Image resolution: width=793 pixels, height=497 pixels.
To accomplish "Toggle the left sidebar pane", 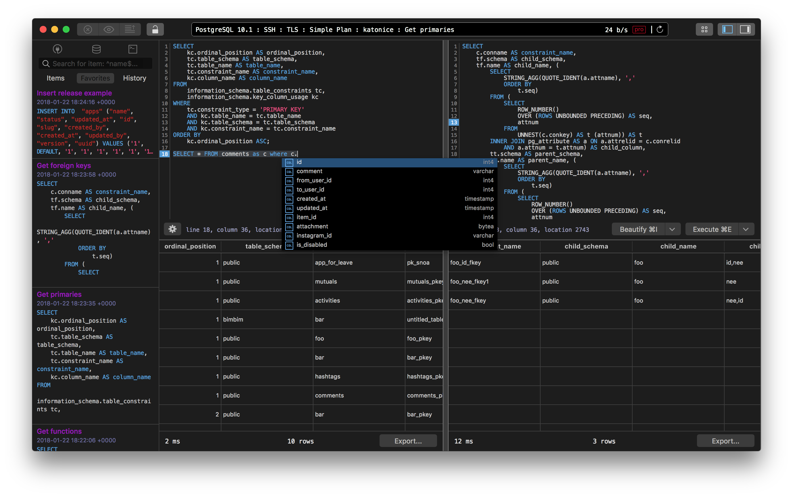I will tap(727, 30).
